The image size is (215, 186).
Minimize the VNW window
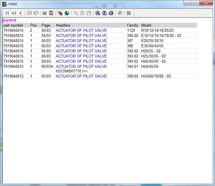click(x=188, y=3)
